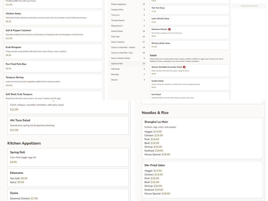Click the spicy icon beside Szechuan Wonton
The image size is (268, 201).
pyautogui.click(x=170, y=29)
